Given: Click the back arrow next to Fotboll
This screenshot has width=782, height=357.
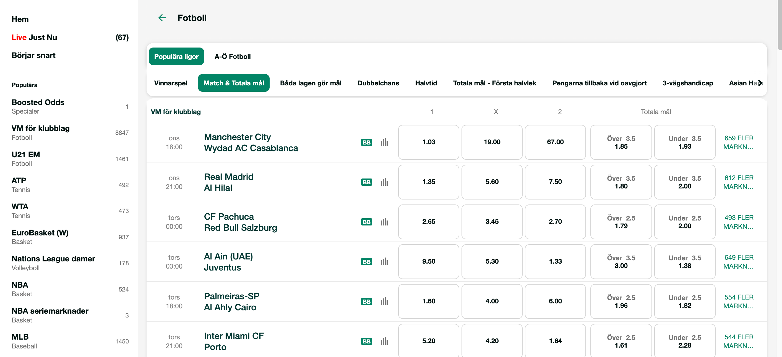Looking at the screenshot, I should click(x=162, y=18).
